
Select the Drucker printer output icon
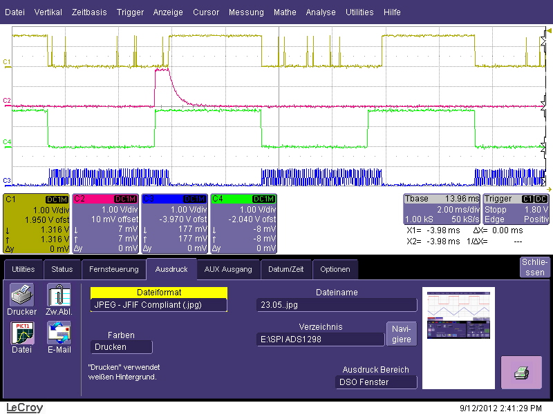click(21, 297)
